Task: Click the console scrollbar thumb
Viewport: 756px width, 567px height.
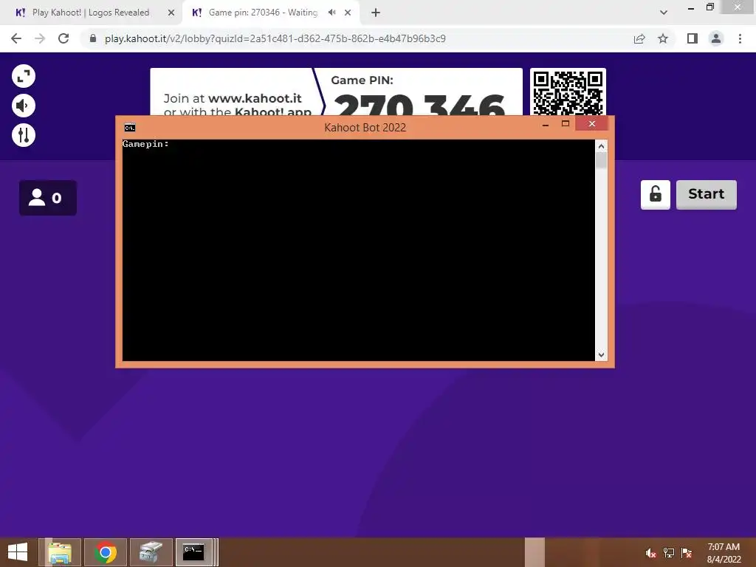Action: click(x=601, y=160)
